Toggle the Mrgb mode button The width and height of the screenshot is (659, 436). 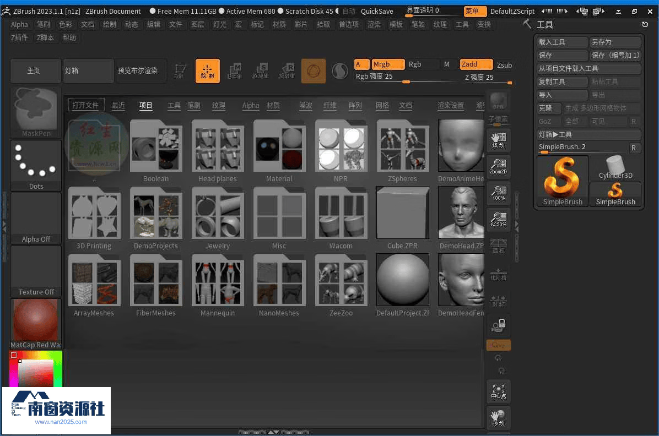click(388, 64)
